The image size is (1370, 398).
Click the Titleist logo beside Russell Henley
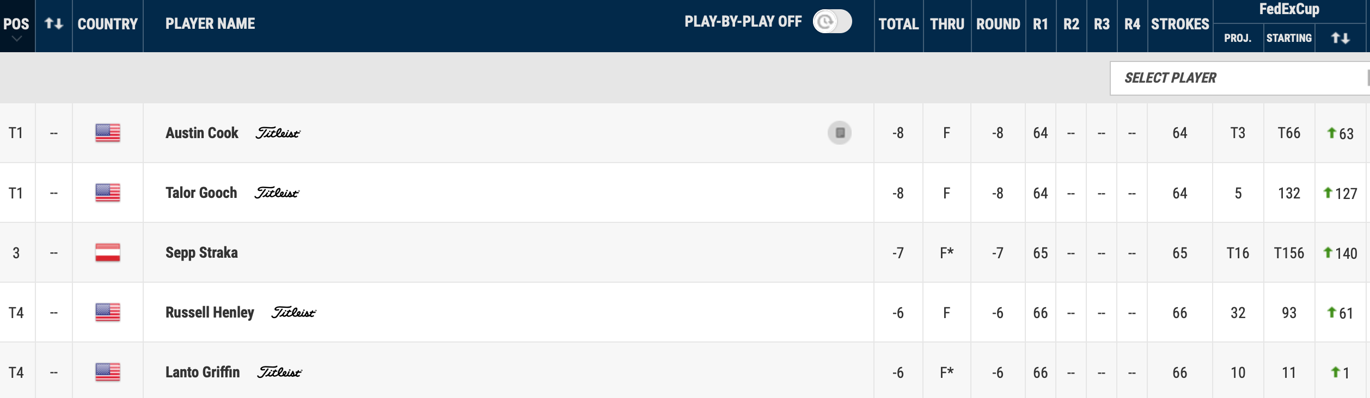point(293,312)
